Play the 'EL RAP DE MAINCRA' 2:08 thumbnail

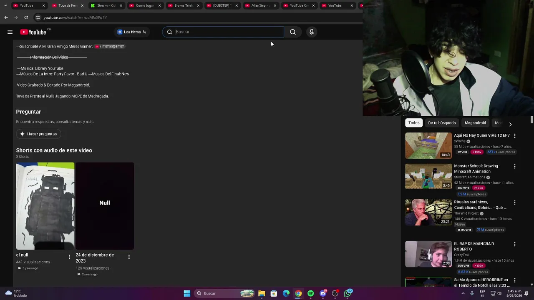428,254
